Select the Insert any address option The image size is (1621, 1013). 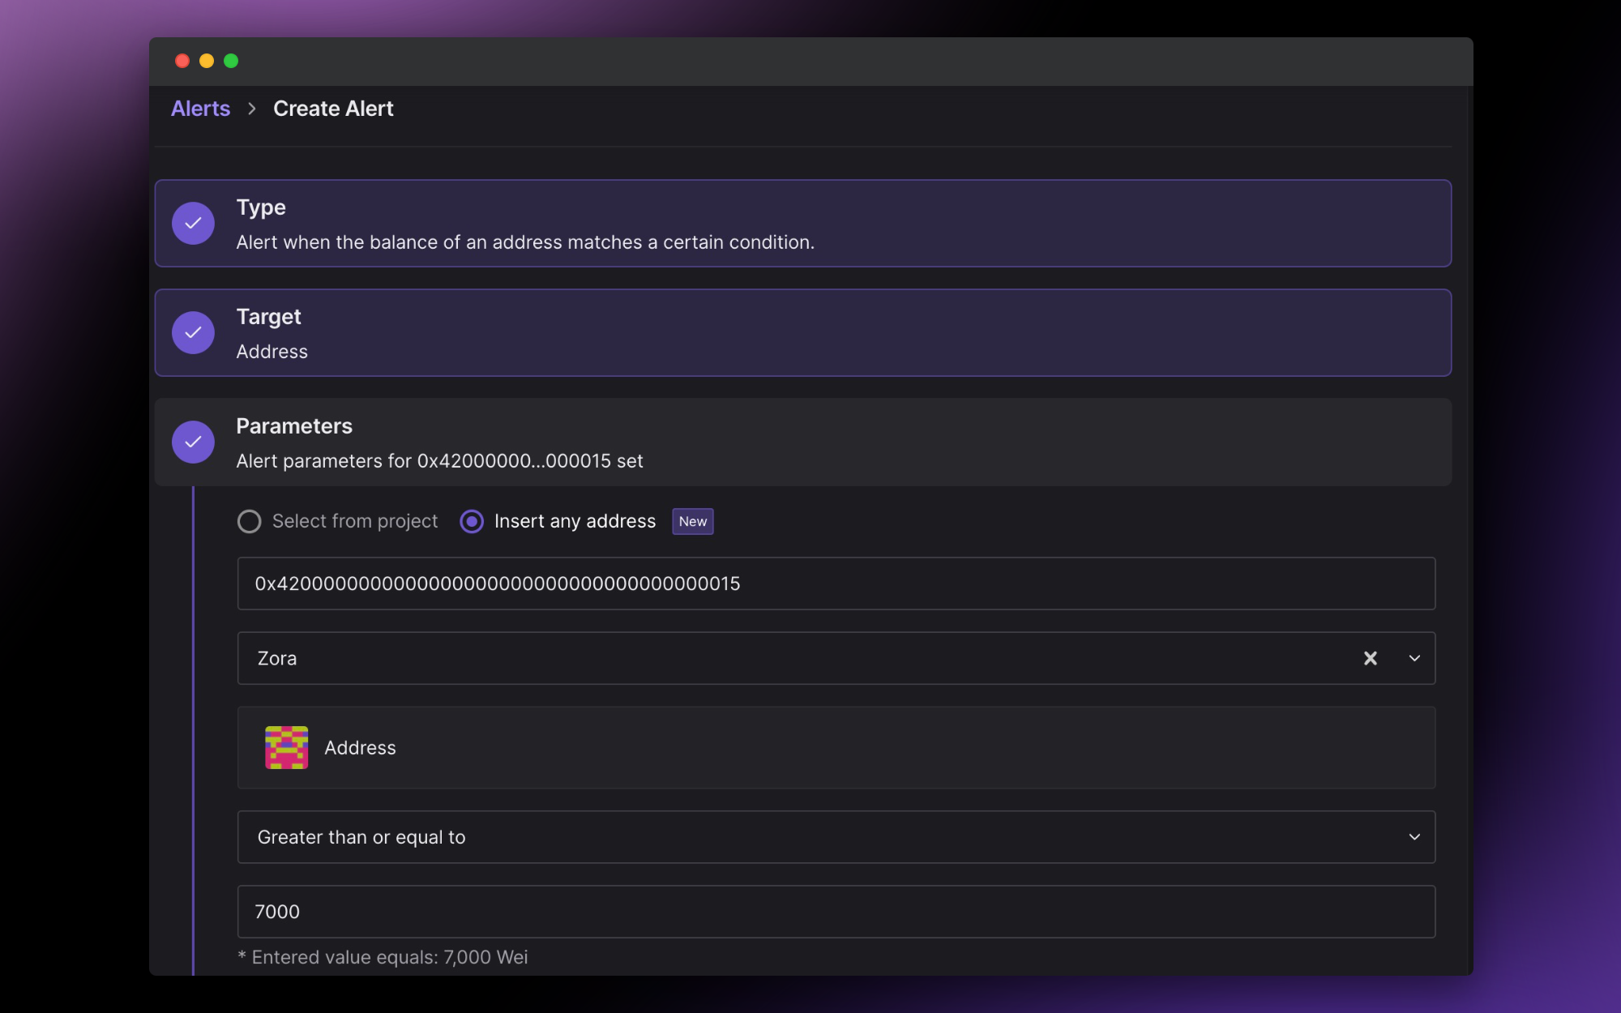[x=471, y=521]
